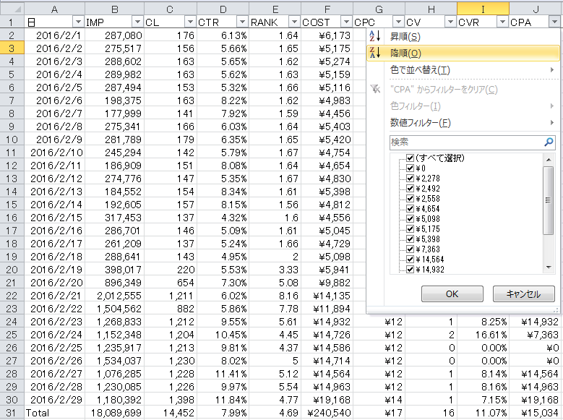The height and width of the screenshot is (420, 563).
Task: Select row 3 header
Action: pyautogui.click(x=12, y=48)
